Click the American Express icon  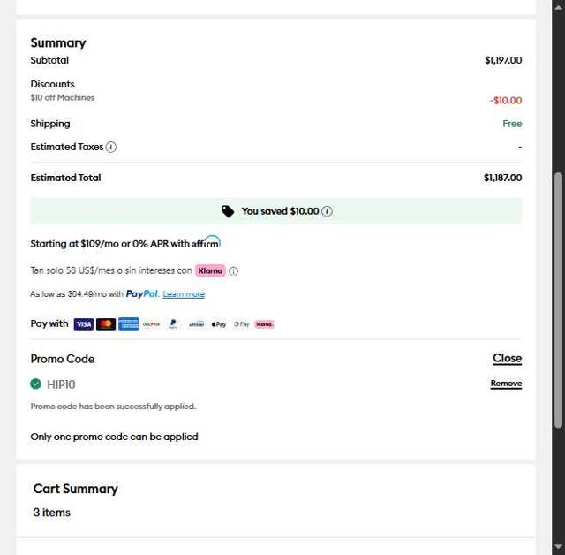click(129, 324)
